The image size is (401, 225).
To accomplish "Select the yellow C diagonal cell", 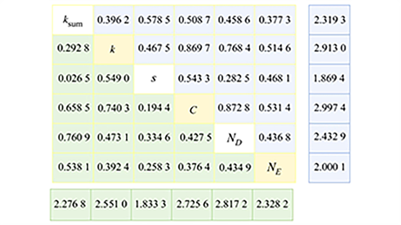I will [x=194, y=109].
